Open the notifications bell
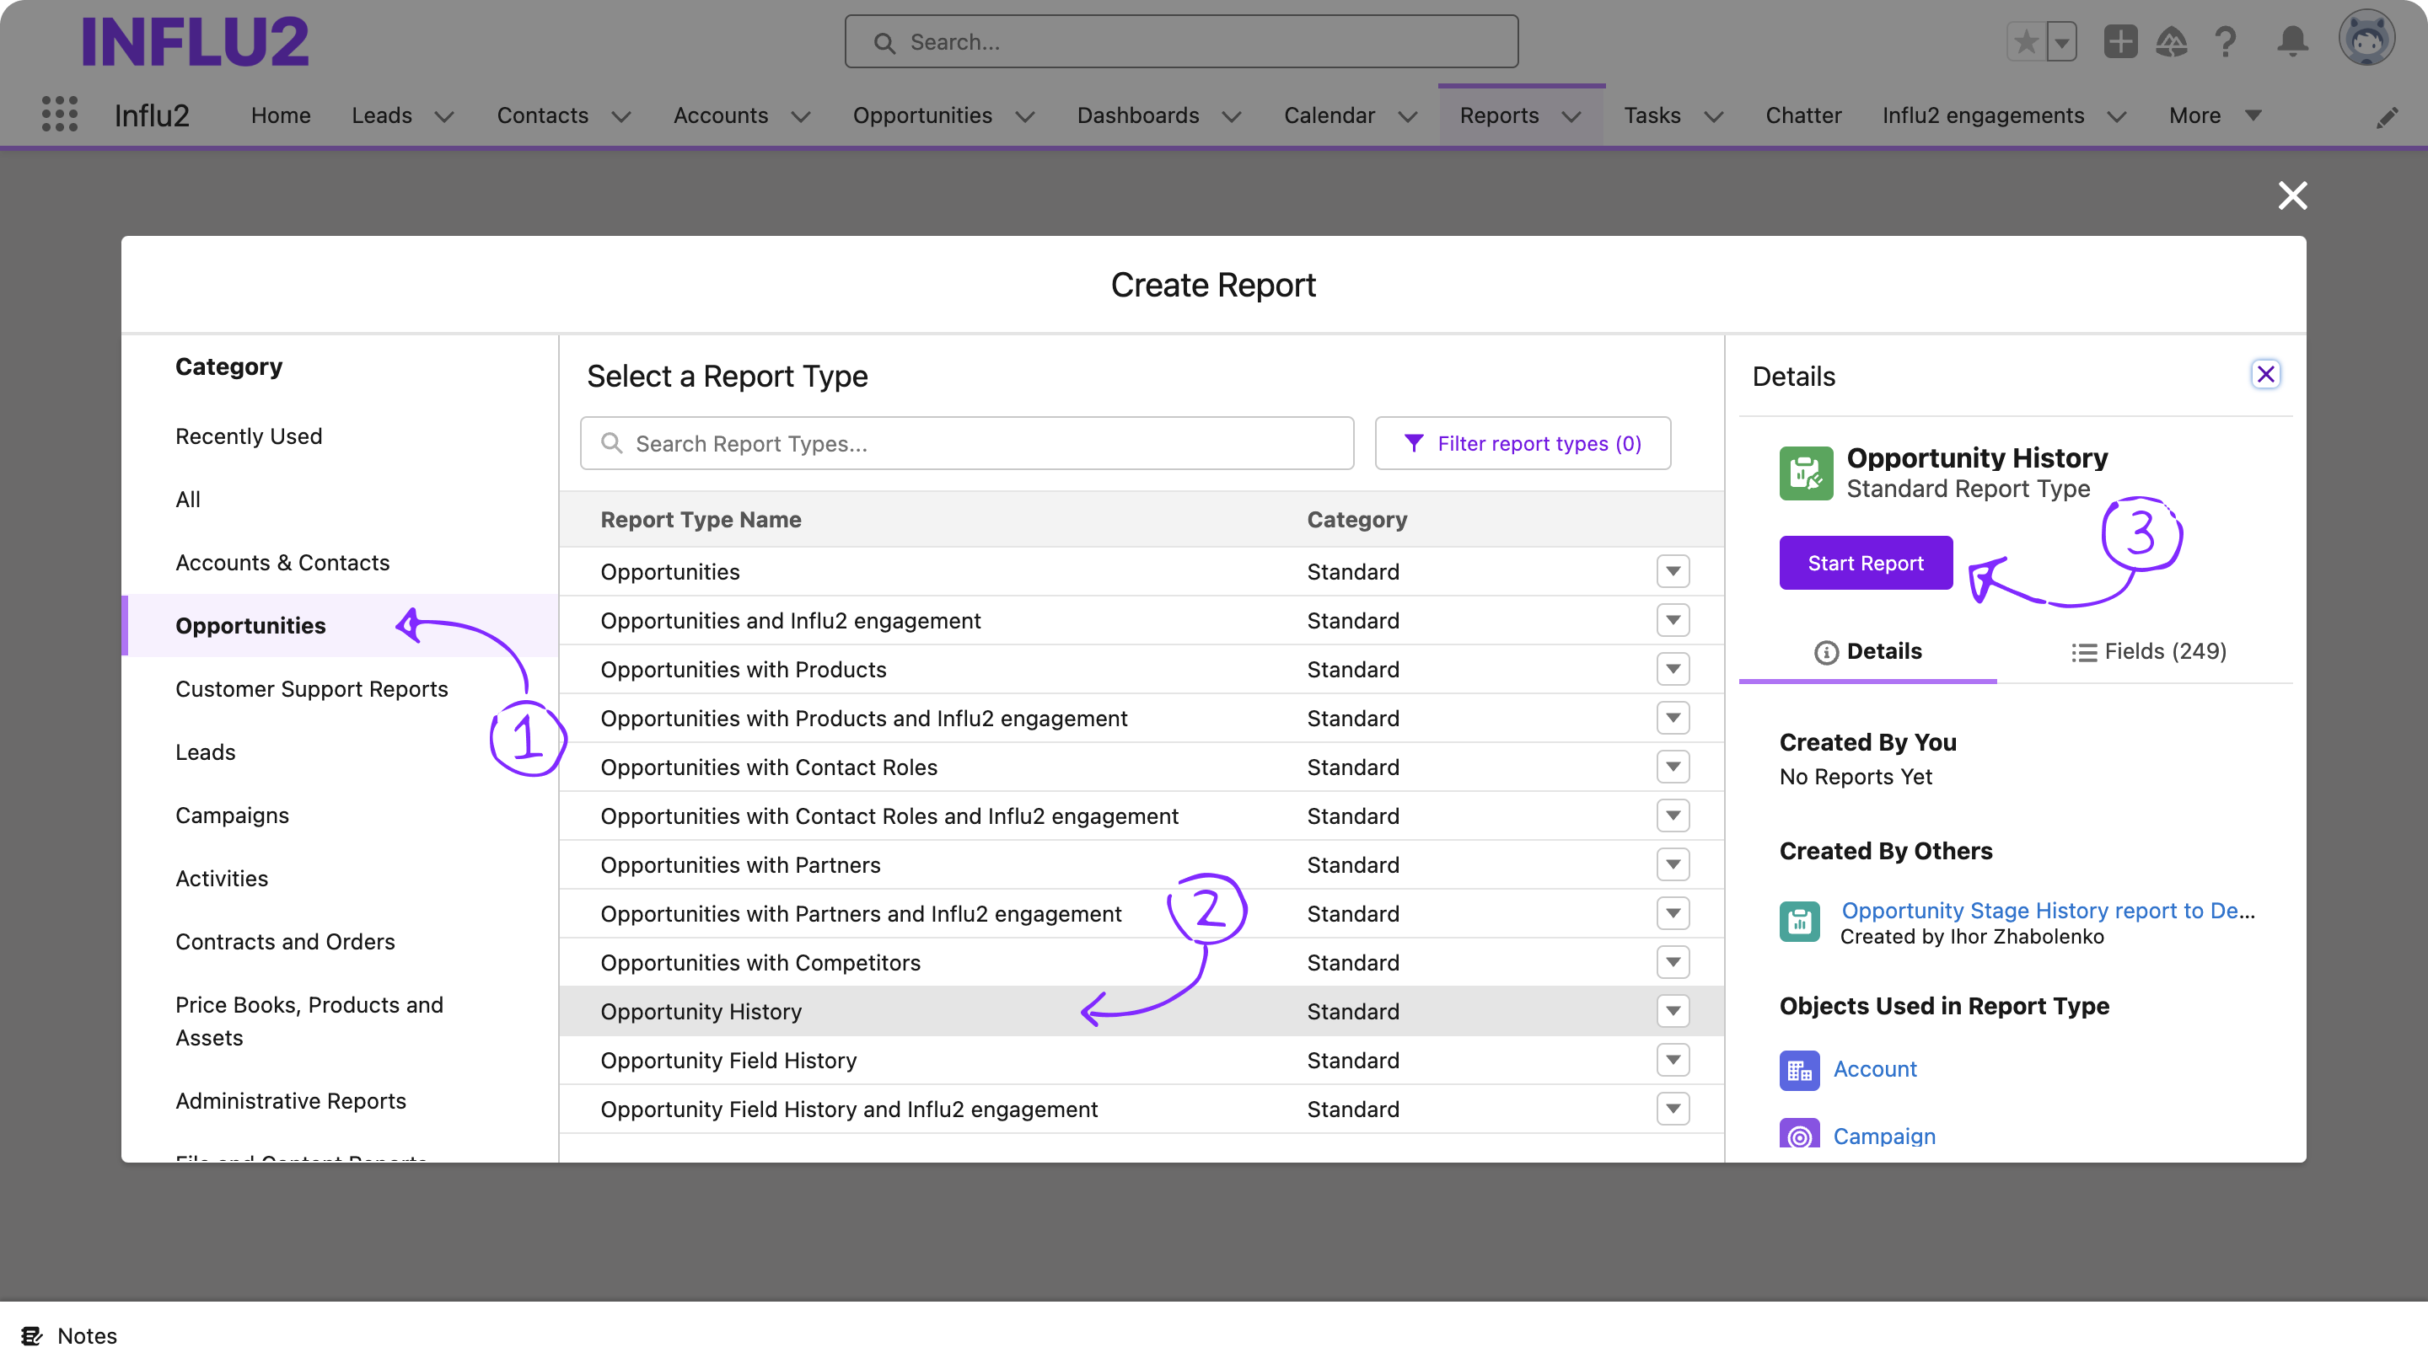Screen dimensions: 2428x1369 2292,41
